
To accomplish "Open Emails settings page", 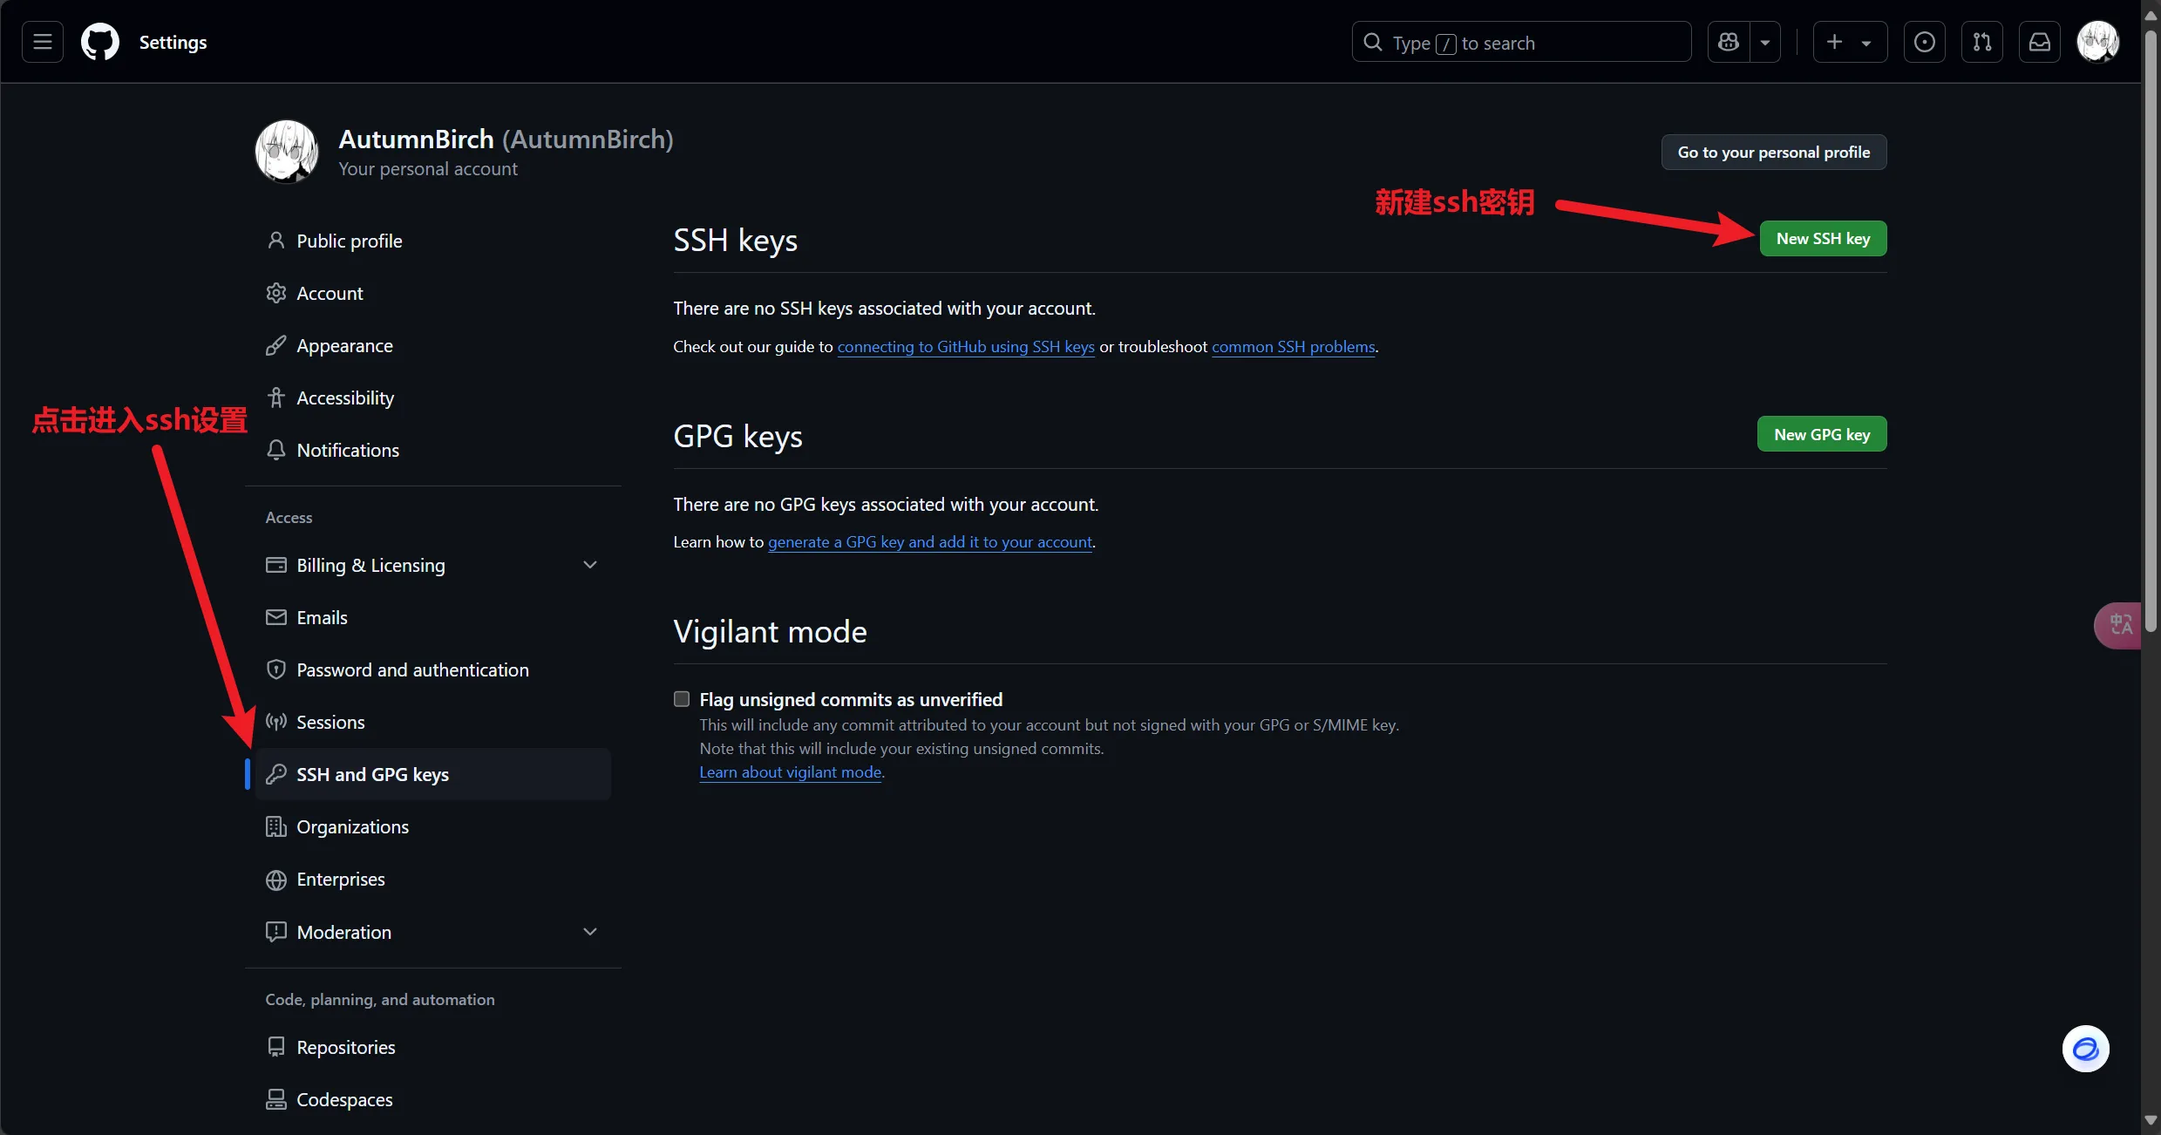I will (433, 617).
